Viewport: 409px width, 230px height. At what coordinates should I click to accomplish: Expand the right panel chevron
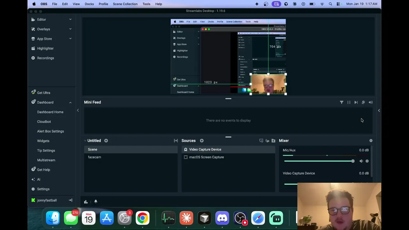pos(379,110)
